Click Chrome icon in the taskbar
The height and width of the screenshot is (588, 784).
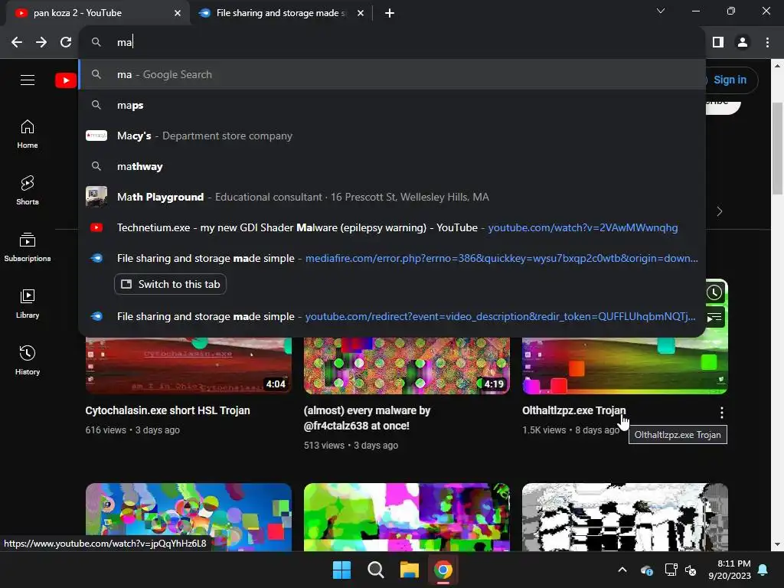[443, 570]
